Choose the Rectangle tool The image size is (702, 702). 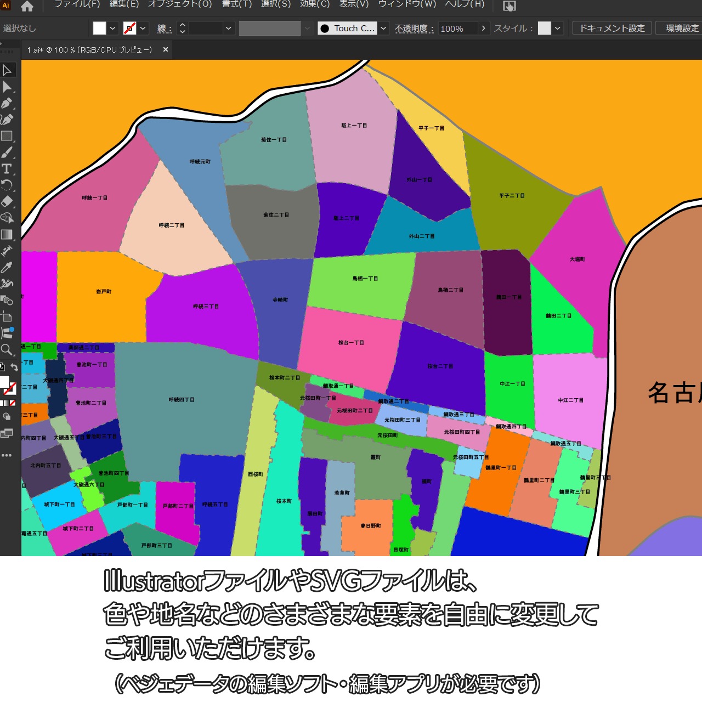[7, 136]
